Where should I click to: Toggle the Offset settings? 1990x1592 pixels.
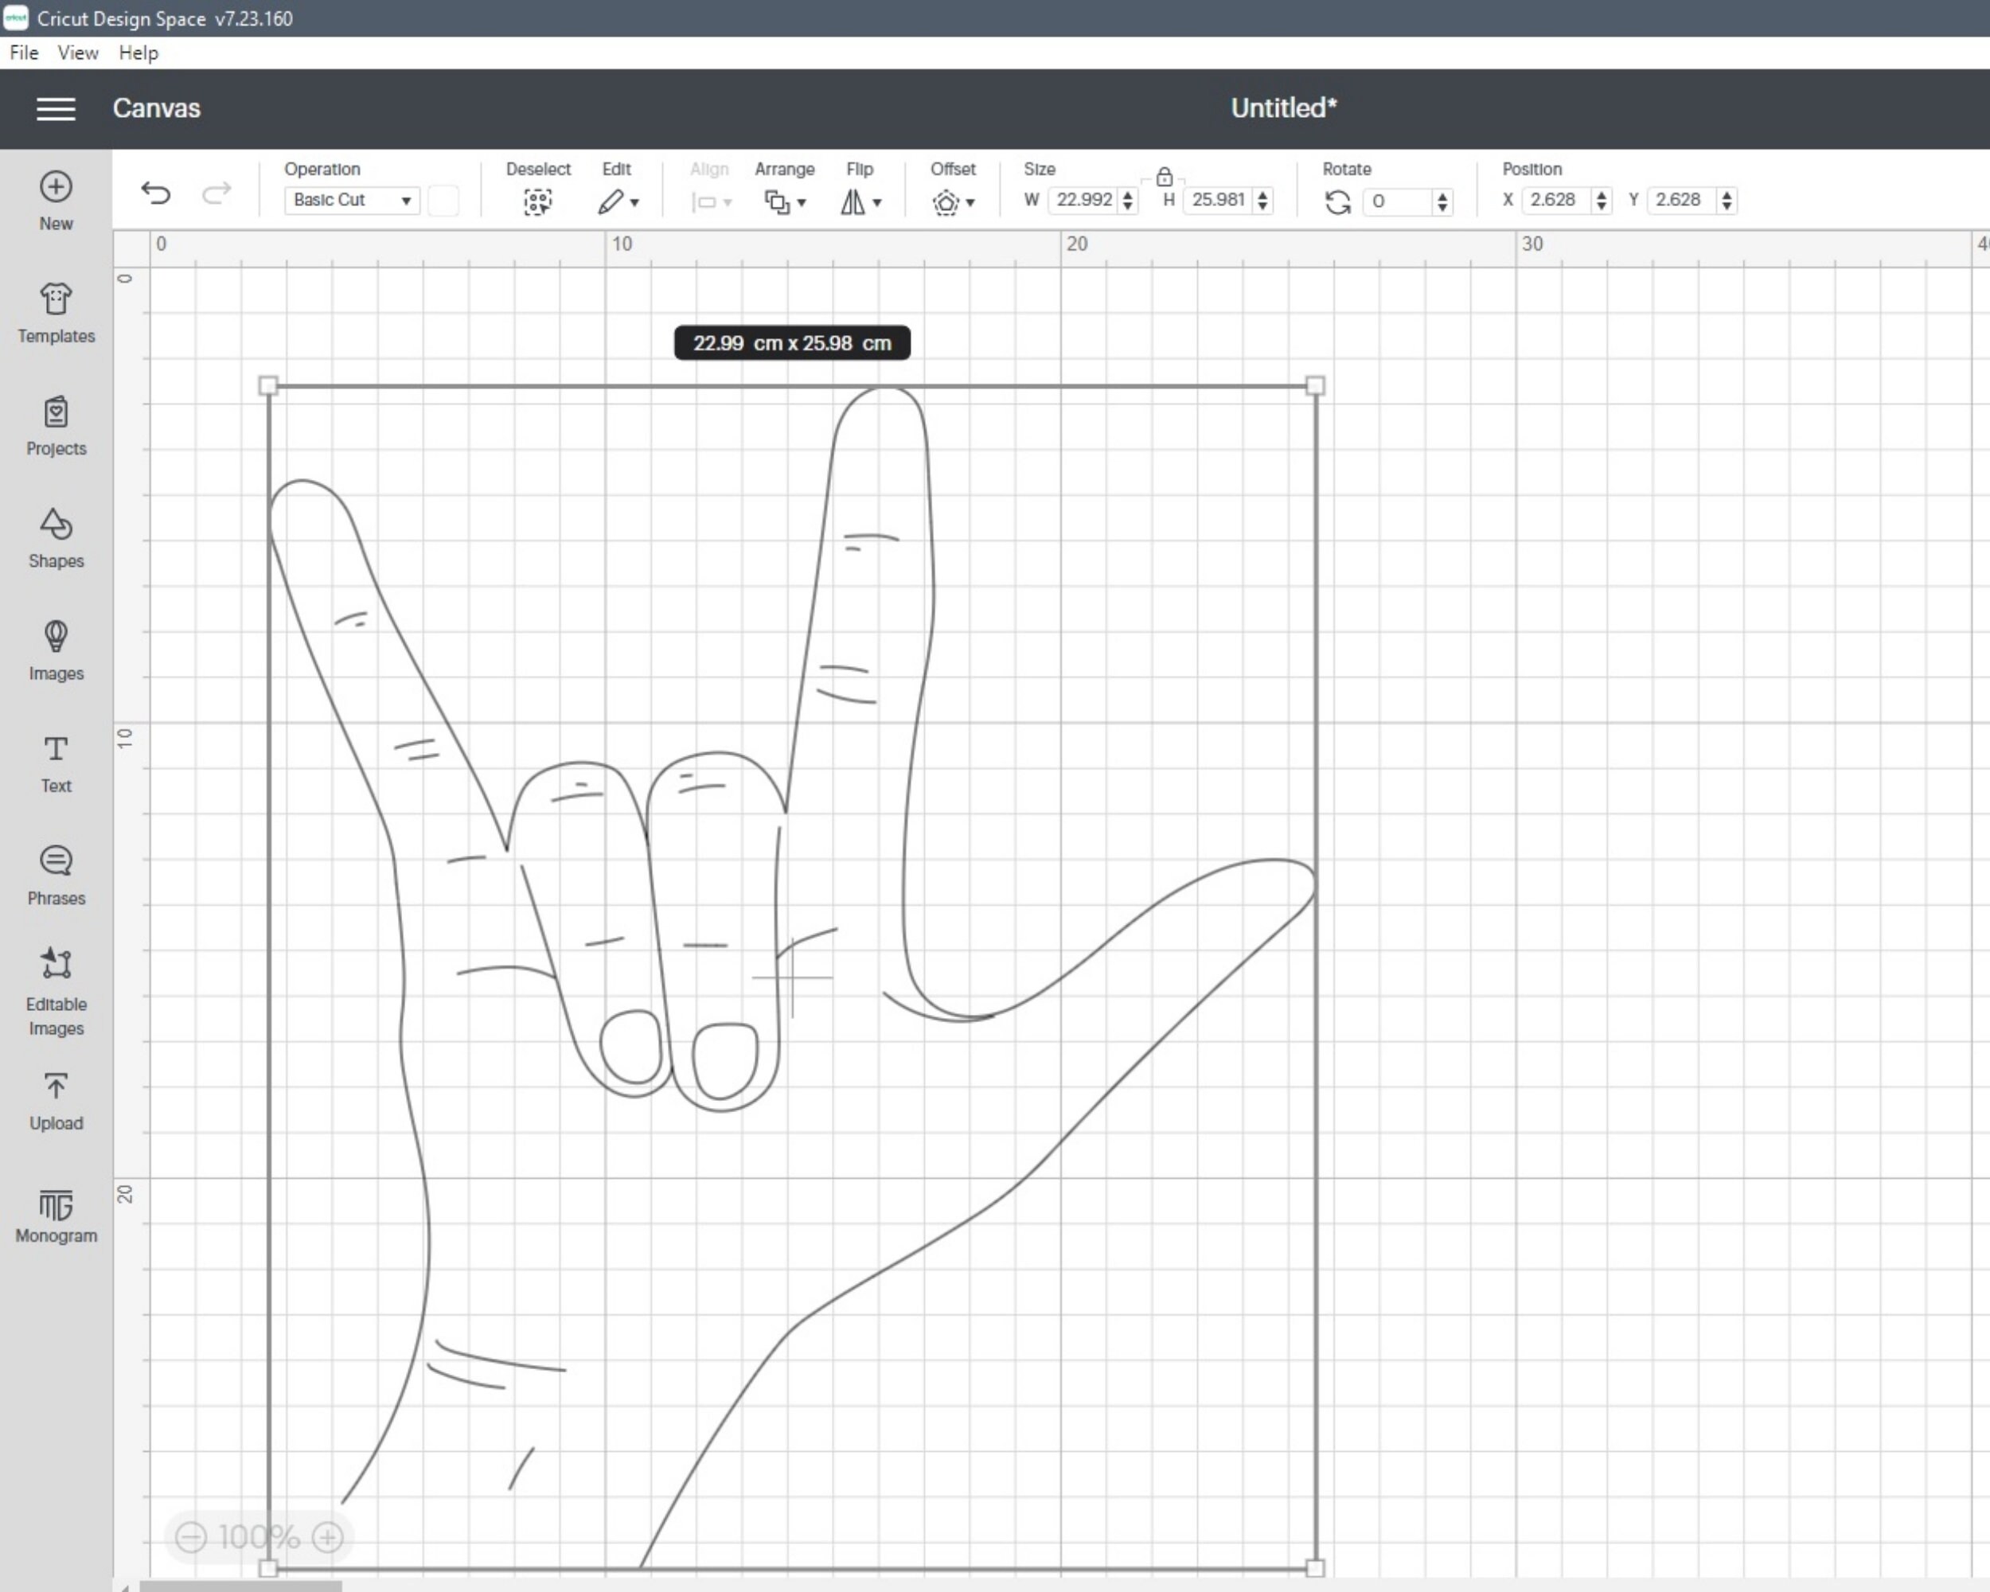949,202
